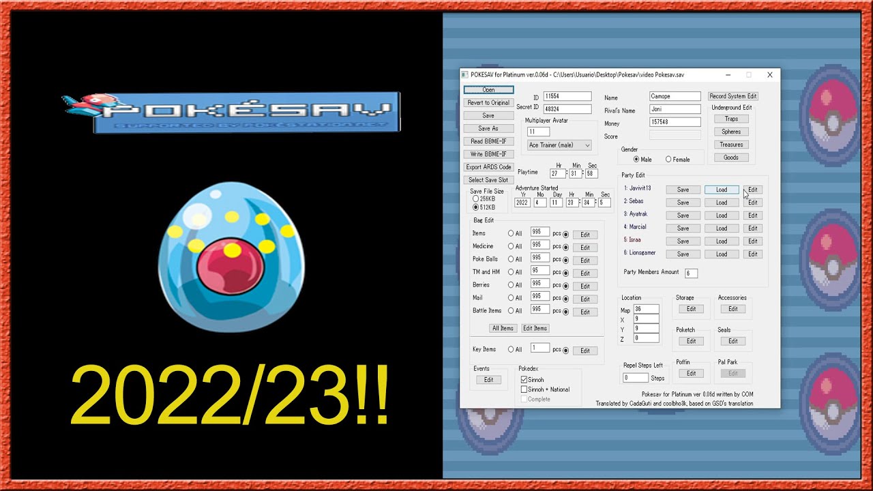Click the Repel Steps Left field
The image size is (873, 491).
[636, 378]
